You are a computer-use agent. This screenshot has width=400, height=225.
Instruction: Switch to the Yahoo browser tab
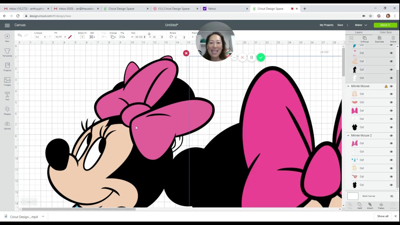coord(225,9)
